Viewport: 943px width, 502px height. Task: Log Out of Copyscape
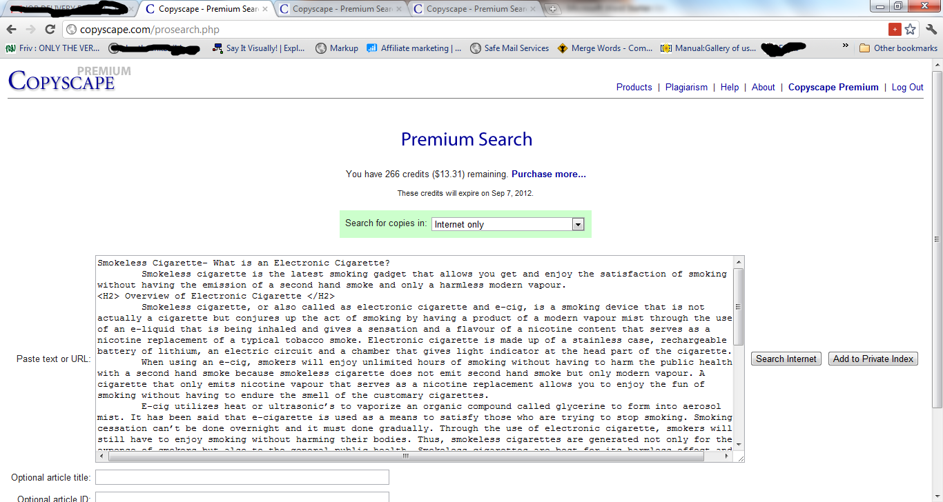click(907, 88)
